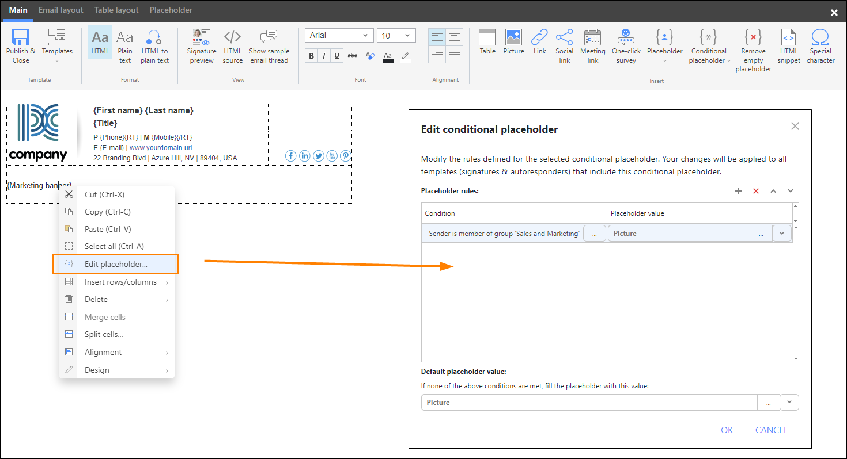
Task: Toggle italic text formatting
Action: tap(324, 55)
